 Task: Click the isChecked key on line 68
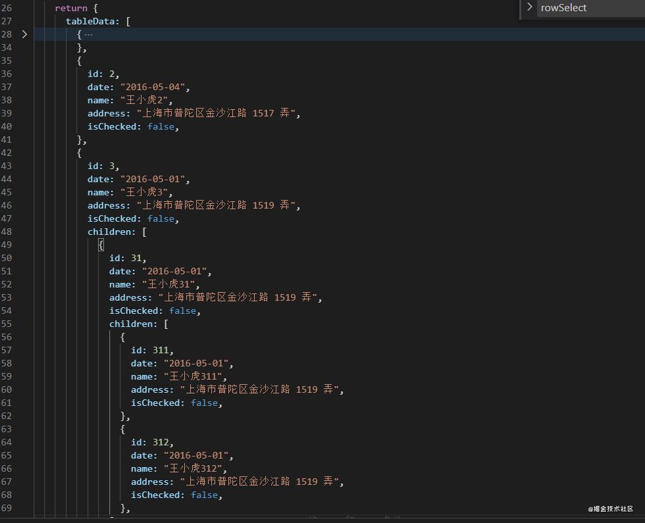click(x=157, y=495)
